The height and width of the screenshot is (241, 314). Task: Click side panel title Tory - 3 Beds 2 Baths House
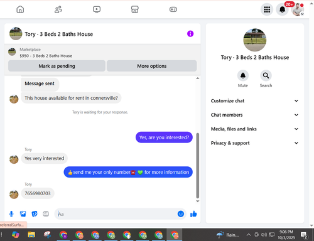click(x=255, y=58)
